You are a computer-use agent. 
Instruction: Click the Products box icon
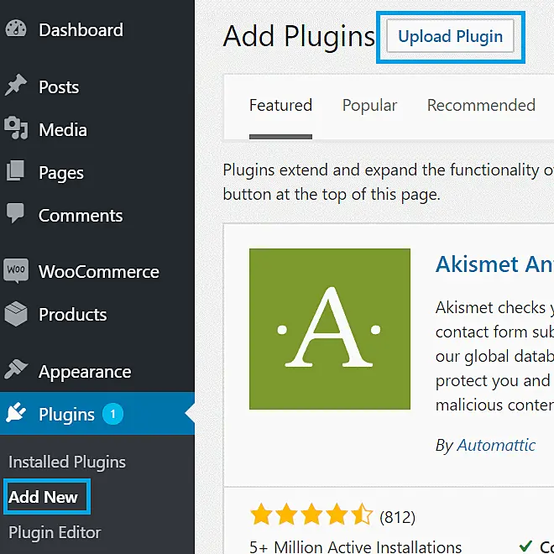pyautogui.click(x=15, y=314)
